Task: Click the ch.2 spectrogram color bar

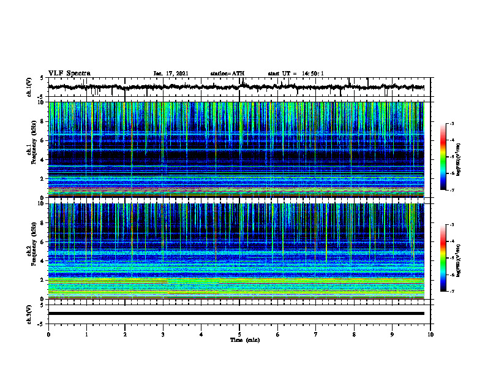Action: (443, 258)
